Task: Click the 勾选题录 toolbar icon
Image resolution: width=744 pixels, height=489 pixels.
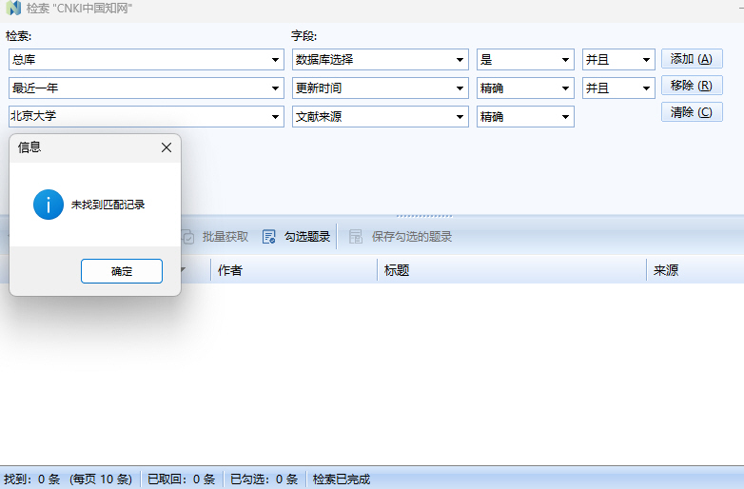Action: (269, 237)
